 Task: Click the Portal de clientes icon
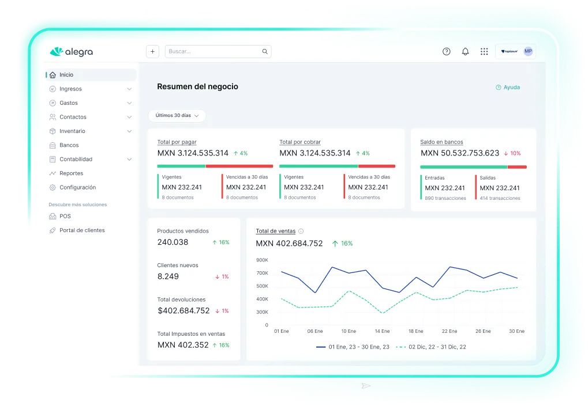click(x=53, y=230)
